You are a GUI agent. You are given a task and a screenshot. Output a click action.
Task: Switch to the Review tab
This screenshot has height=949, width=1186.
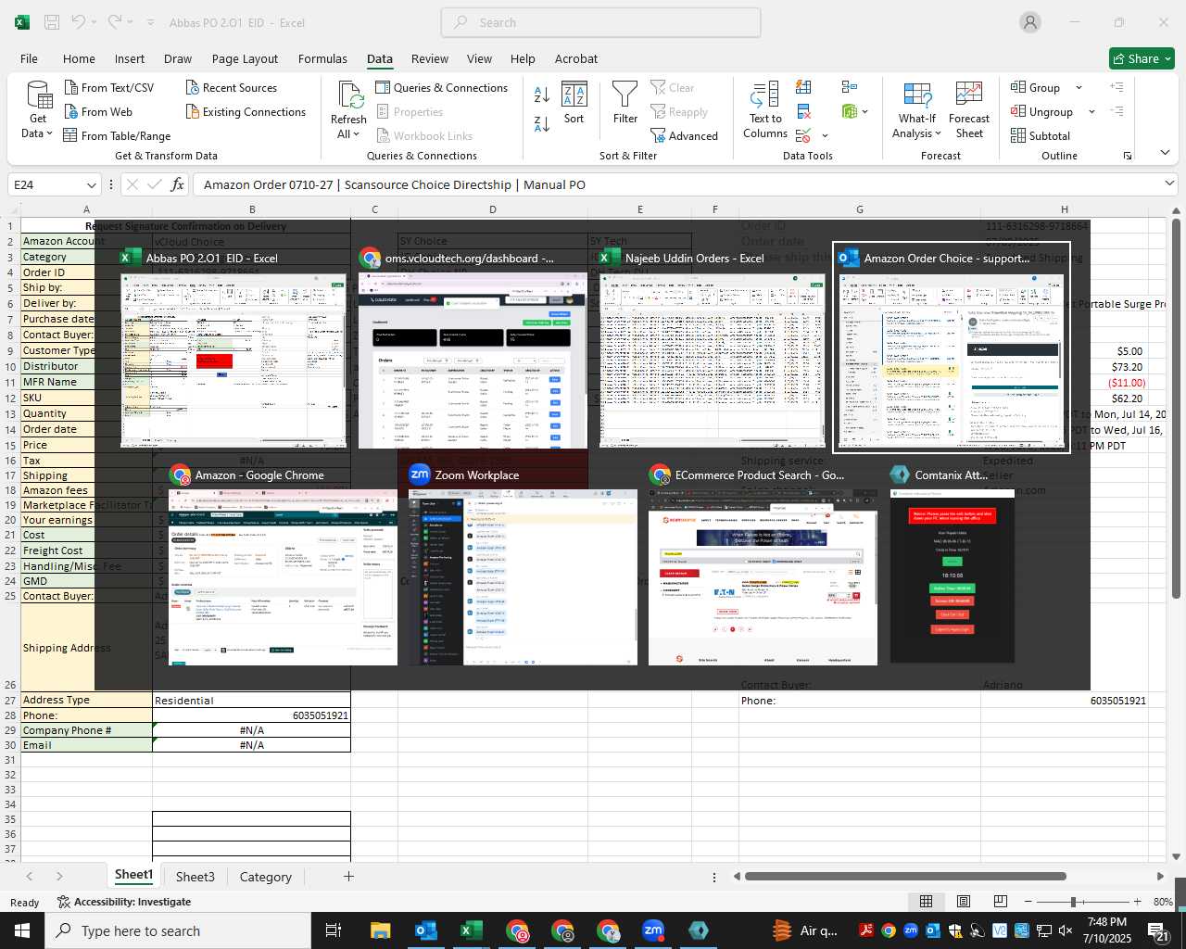[x=429, y=58]
